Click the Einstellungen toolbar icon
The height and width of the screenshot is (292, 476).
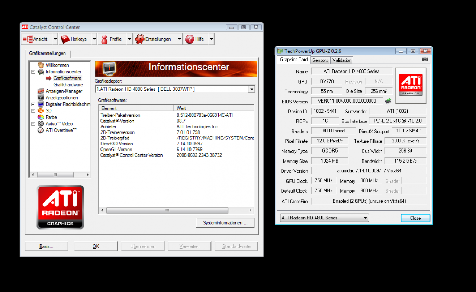click(x=139, y=39)
